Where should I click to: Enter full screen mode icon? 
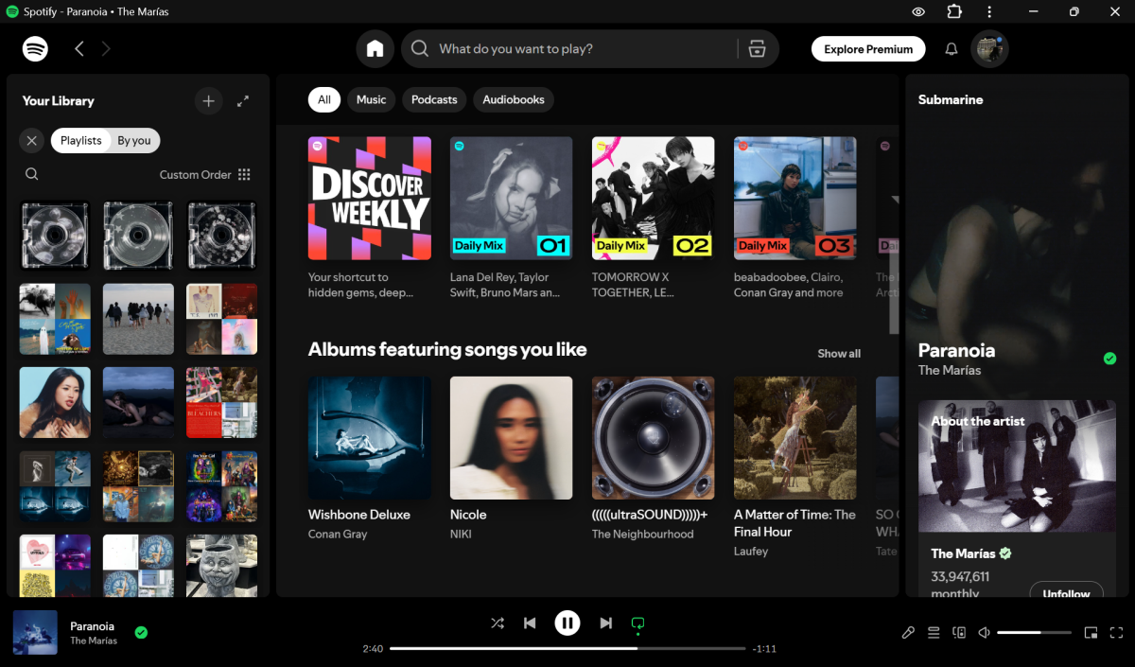(x=1117, y=633)
